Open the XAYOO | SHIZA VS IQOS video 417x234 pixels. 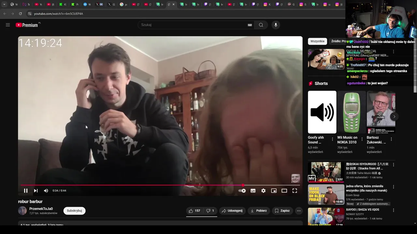click(326, 216)
